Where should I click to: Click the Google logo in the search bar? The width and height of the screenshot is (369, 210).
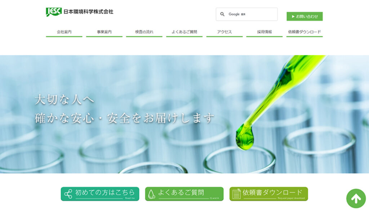click(234, 14)
